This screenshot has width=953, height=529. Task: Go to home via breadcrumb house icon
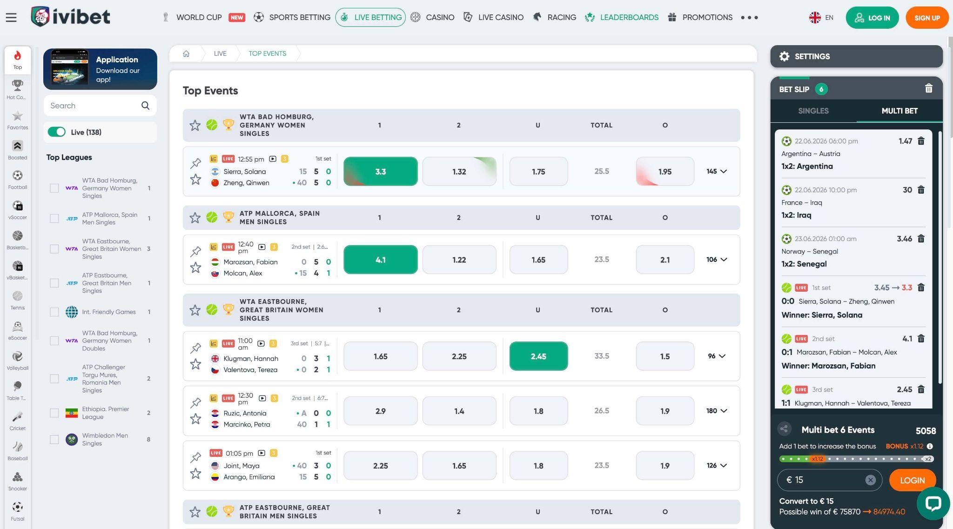(186, 54)
